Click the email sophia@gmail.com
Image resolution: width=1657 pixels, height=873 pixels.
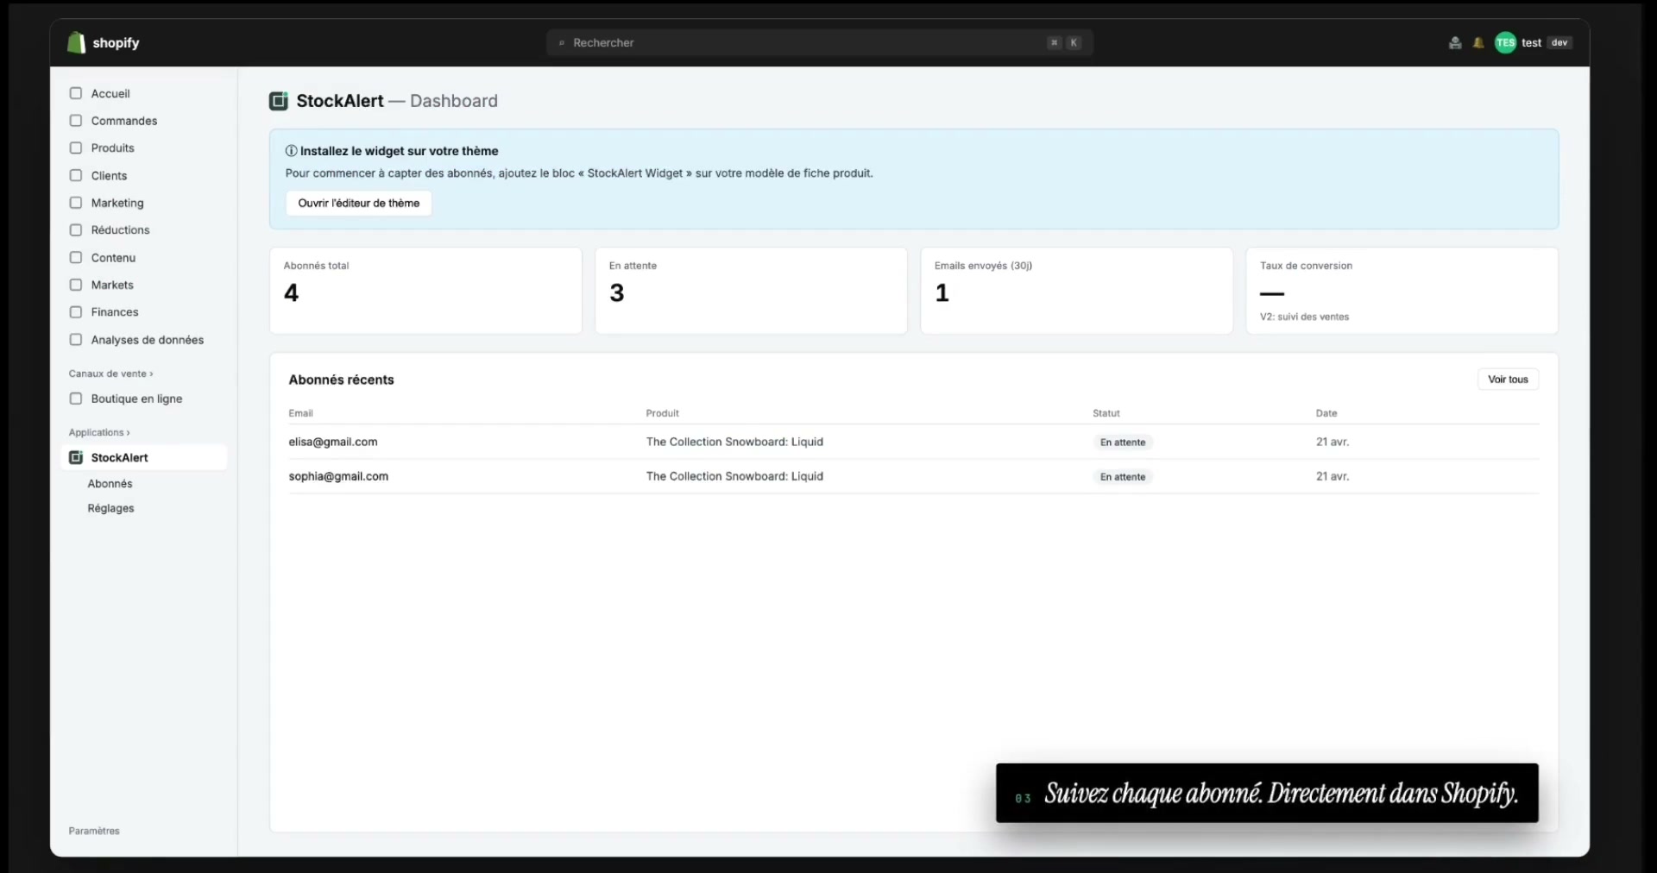[x=338, y=476]
